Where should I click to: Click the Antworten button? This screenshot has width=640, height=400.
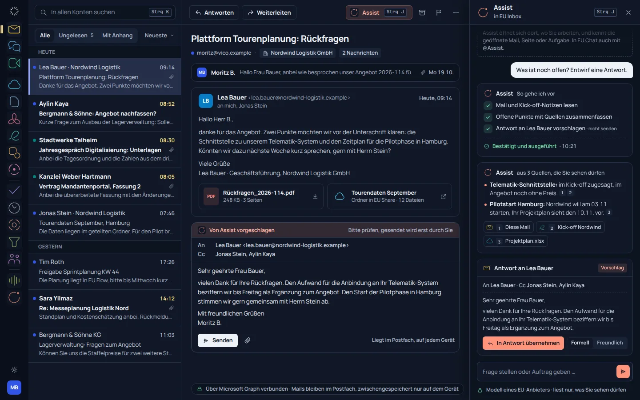click(x=214, y=12)
